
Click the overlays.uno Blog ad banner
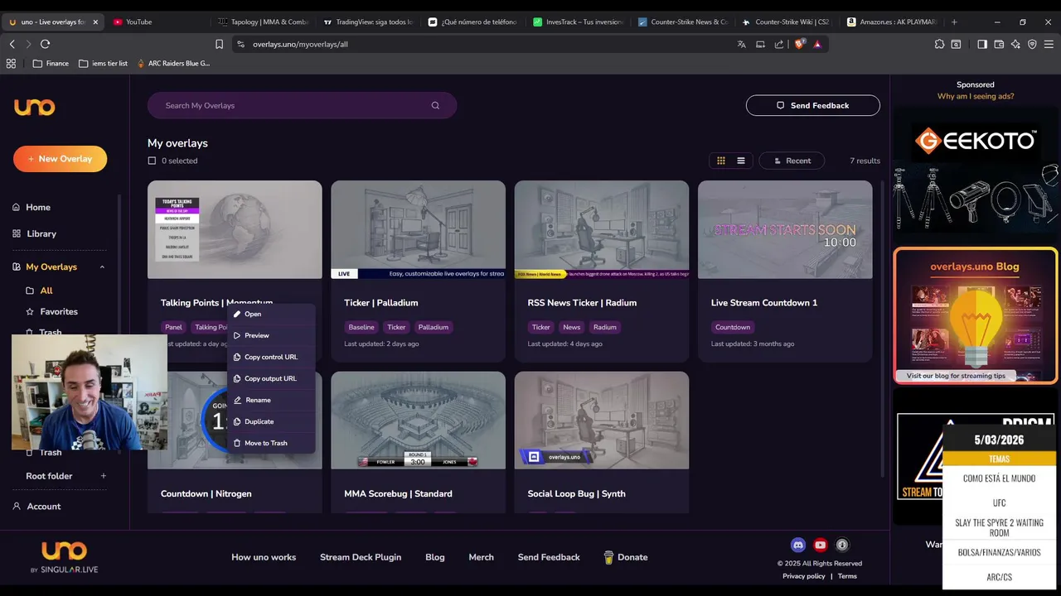(976, 315)
